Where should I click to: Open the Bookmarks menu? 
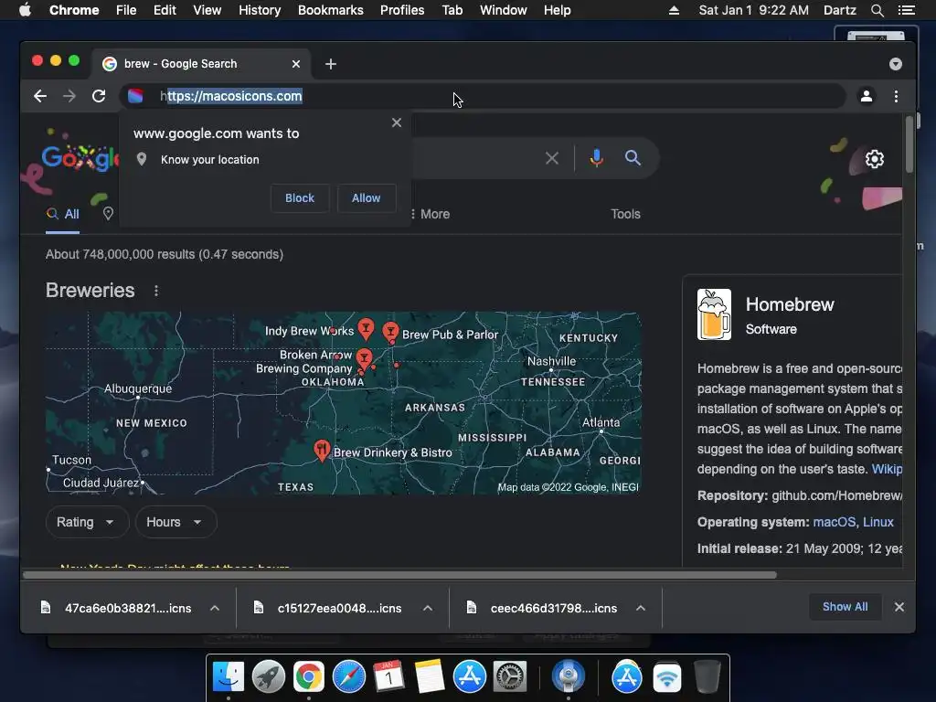click(x=331, y=10)
